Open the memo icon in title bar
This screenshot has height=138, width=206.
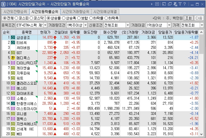pos(157,4)
